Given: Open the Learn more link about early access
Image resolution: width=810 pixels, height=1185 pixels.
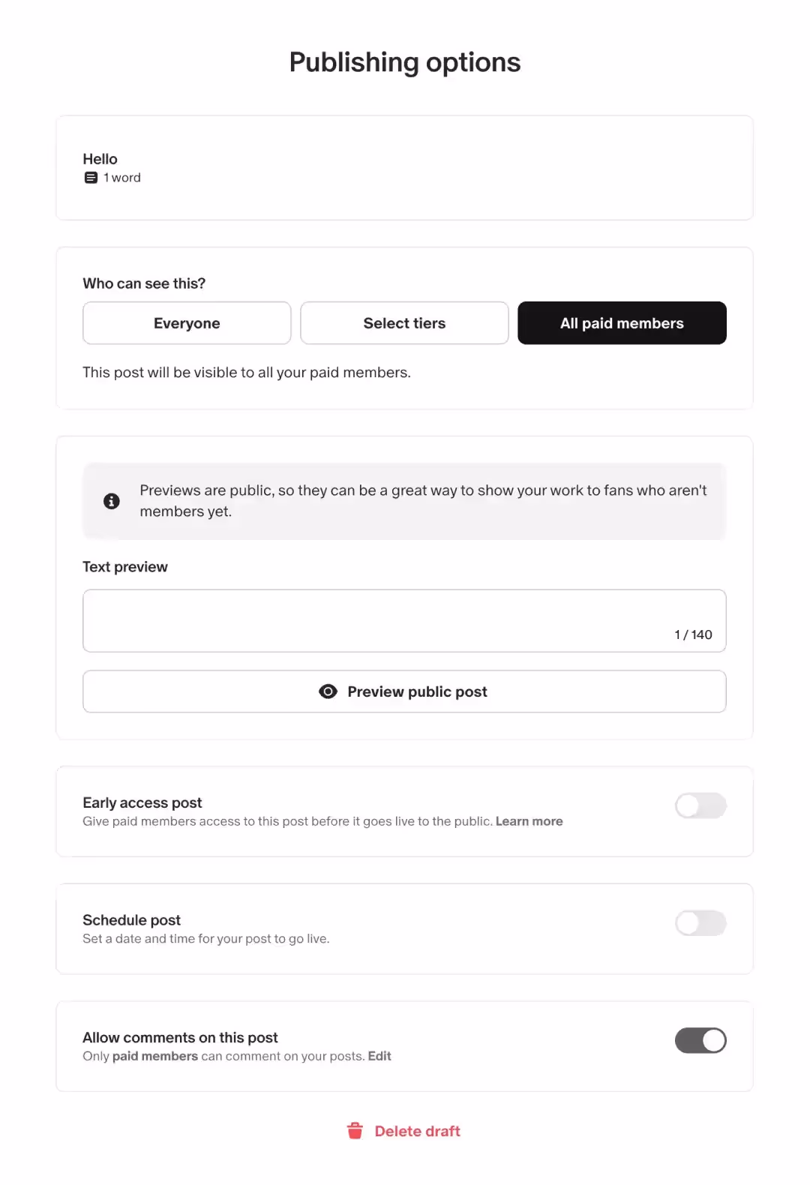Looking at the screenshot, I should [529, 821].
